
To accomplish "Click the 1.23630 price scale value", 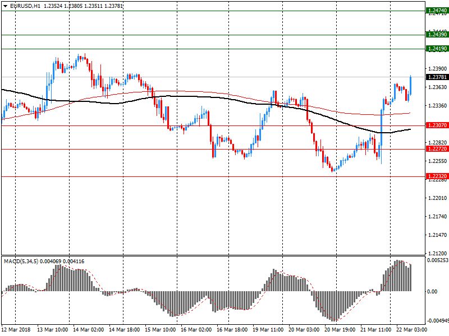I will 438,87.
